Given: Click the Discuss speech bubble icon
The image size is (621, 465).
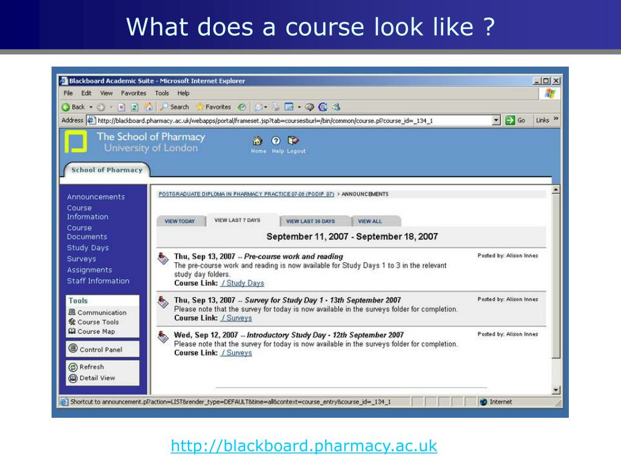Looking at the screenshot, I should [x=310, y=107].
